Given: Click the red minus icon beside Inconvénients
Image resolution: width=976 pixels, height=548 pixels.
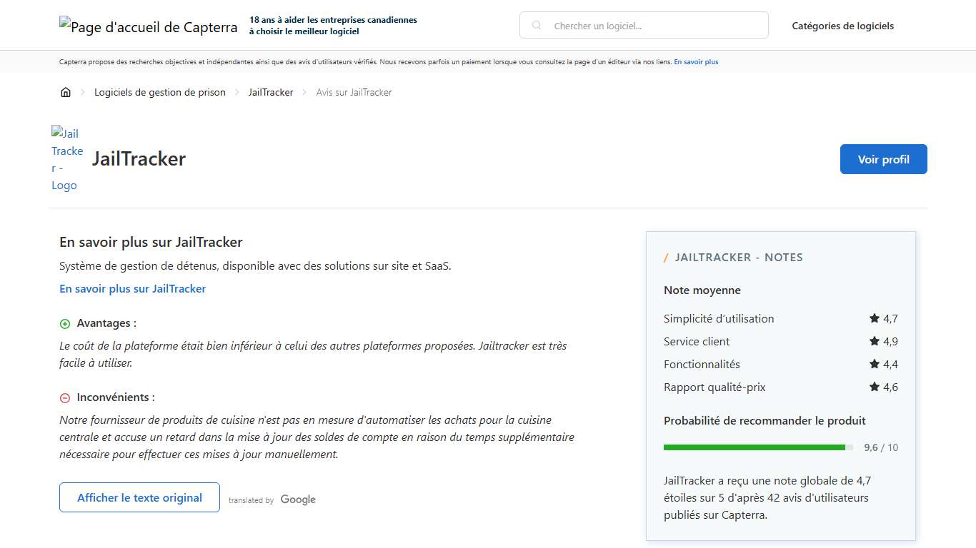Looking at the screenshot, I should [65, 397].
